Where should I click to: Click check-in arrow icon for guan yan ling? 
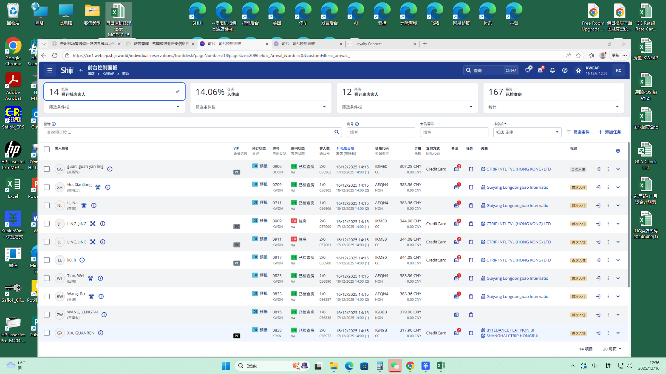click(598, 169)
